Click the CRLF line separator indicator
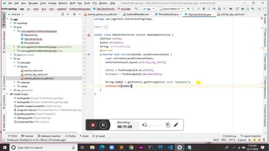Screen dimensions: 269x151 pos(224,140)
